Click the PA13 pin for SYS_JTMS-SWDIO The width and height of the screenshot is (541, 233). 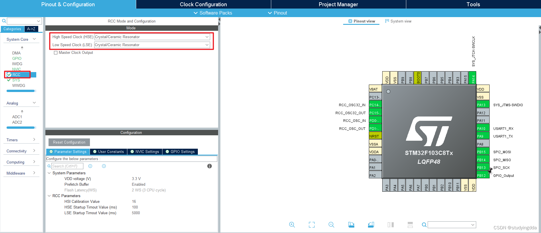click(483, 105)
